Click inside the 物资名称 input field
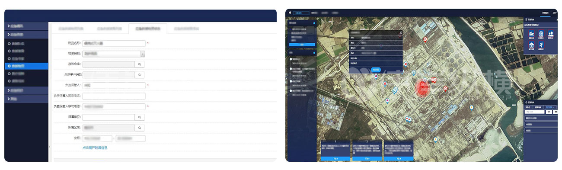 coord(114,43)
